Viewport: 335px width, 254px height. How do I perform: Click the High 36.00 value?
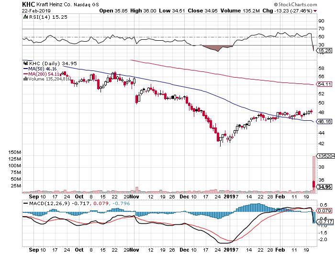(143, 11)
